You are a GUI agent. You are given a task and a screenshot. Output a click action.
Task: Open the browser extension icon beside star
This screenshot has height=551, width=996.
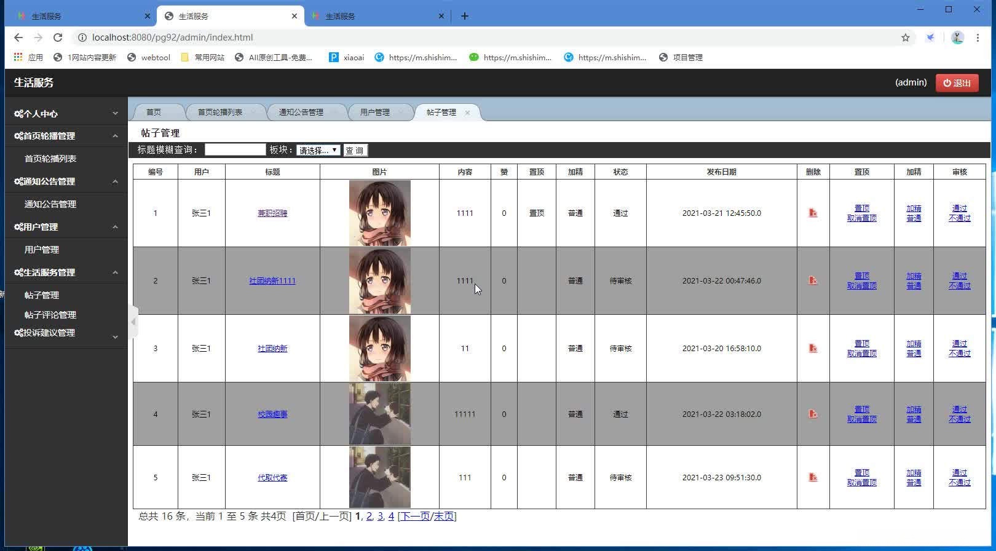point(931,38)
